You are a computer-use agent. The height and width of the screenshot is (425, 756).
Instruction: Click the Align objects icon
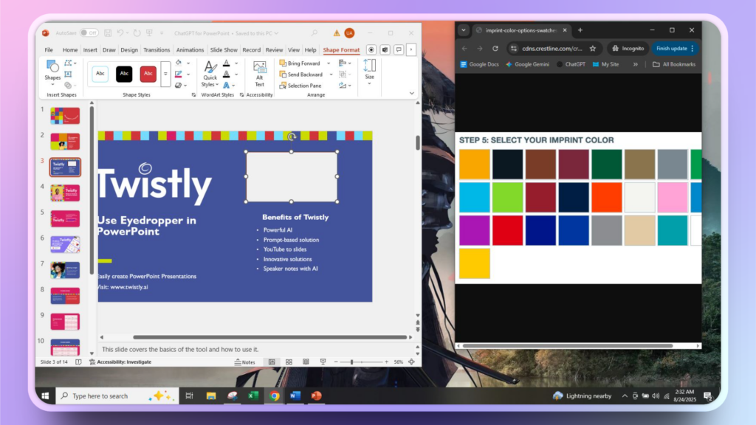343,63
